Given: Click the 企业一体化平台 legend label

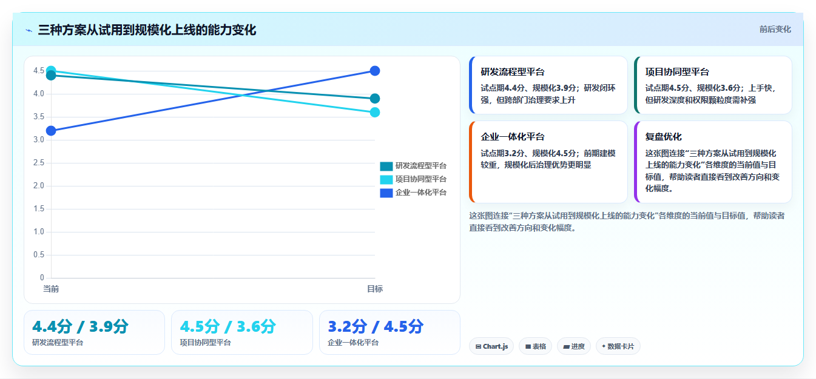Looking at the screenshot, I should pyautogui.click(x=421, y=193).
